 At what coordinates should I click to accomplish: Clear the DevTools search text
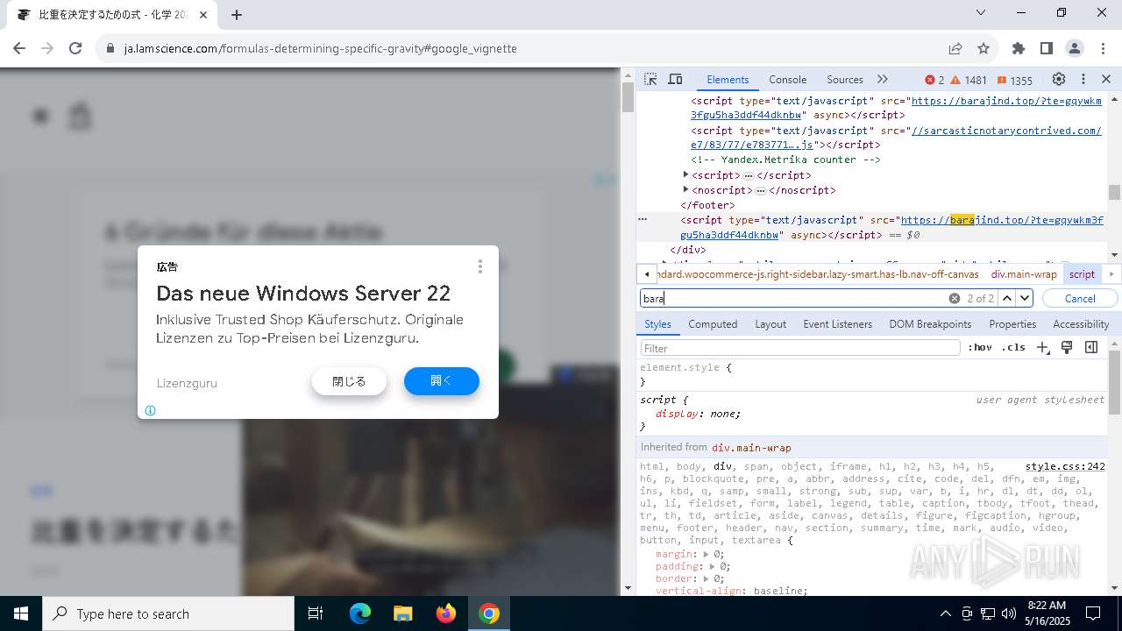955,299
